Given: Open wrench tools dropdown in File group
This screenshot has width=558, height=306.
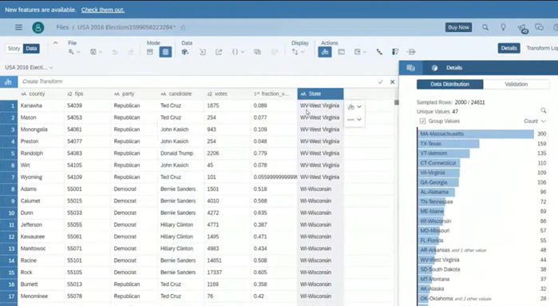Looking at the screenshot, I should coord(74,52).
